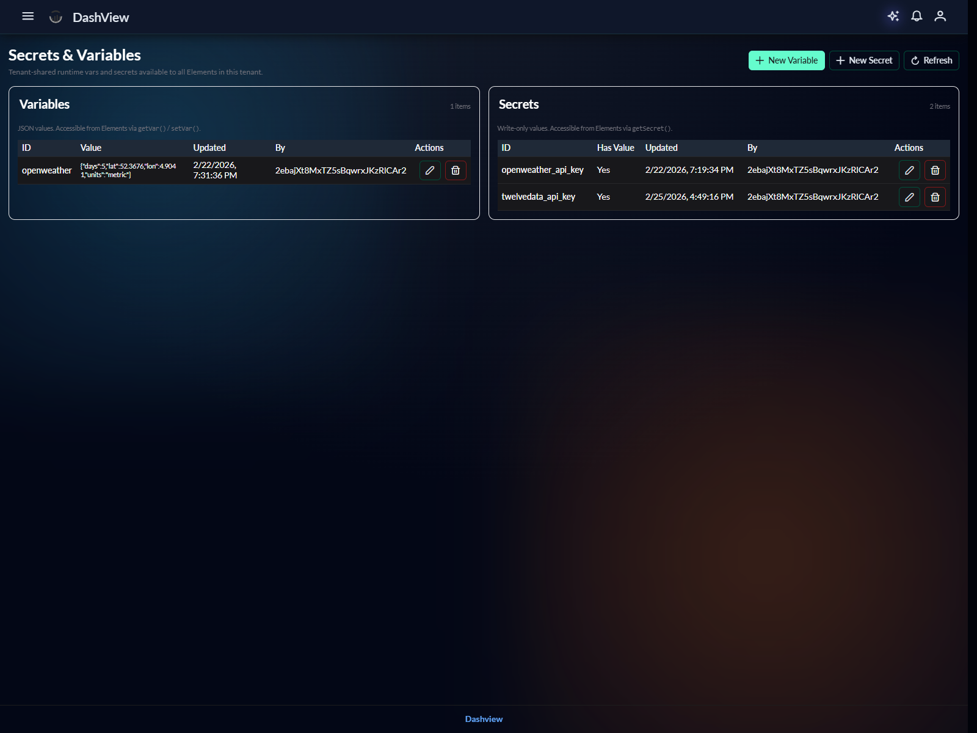This screenshot has height=733, width=977.
Task: Select the openweather variable JSON value
Action: point(128,170)
